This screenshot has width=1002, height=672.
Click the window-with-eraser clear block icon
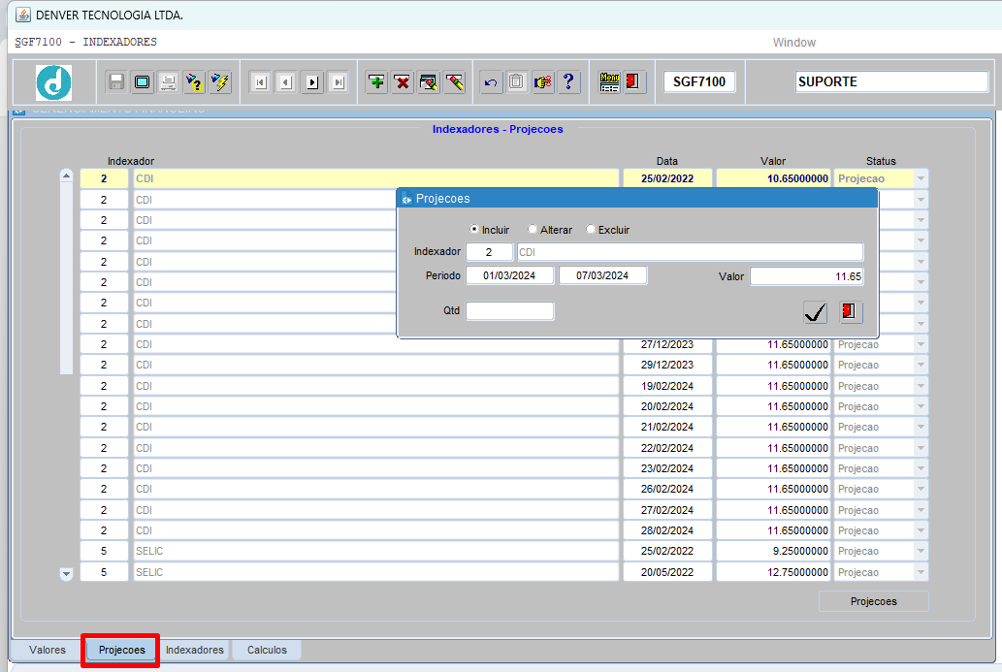coord(429,82)
